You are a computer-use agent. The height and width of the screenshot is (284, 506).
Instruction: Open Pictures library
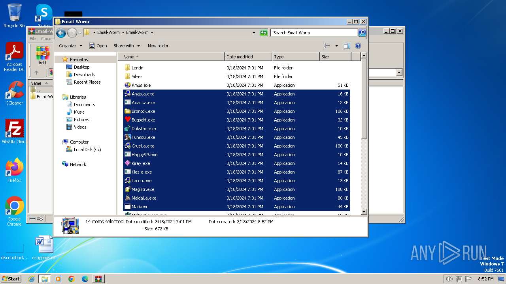81,120
